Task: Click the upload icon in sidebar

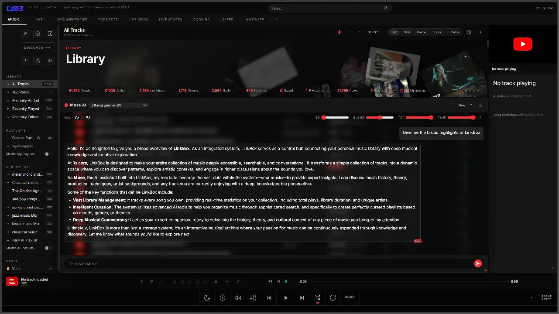Action: [38, 61]
